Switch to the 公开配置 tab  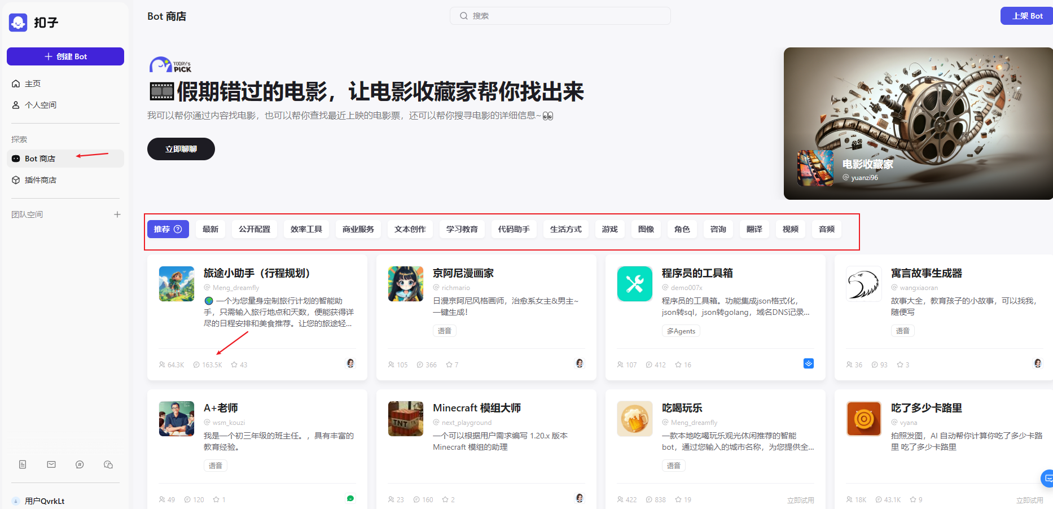tap(255, 229)
